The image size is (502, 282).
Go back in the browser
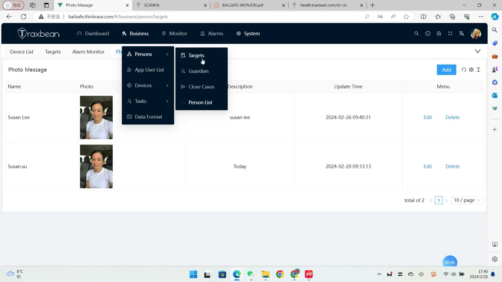[9, 16]
